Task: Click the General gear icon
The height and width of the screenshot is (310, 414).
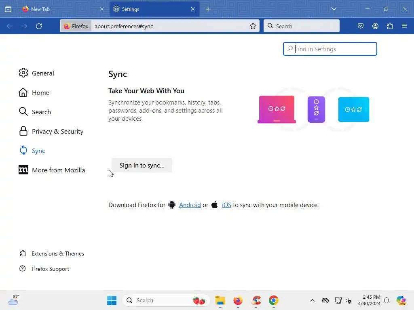Action: point(23,73)
